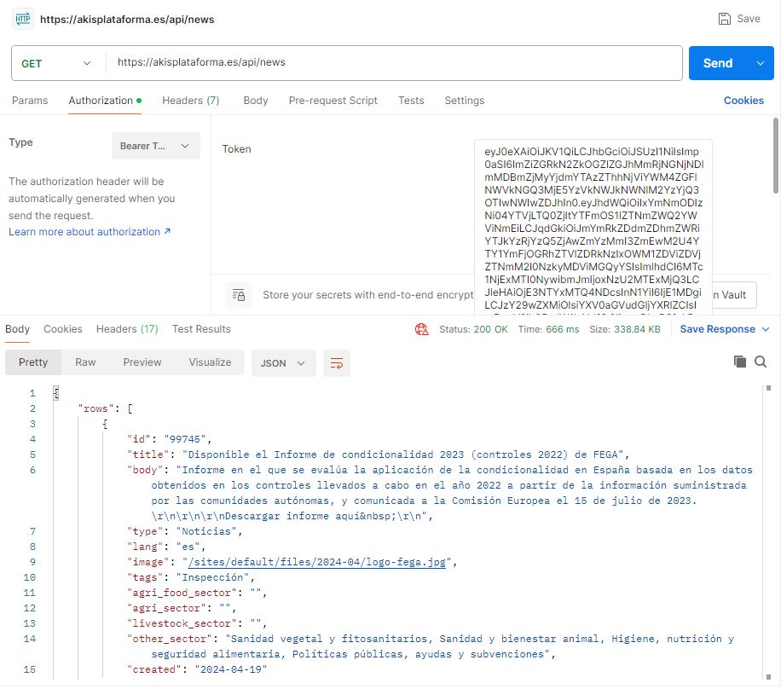Copy the response body using copy icon
781x689 pixels.
tap(740, 362)
